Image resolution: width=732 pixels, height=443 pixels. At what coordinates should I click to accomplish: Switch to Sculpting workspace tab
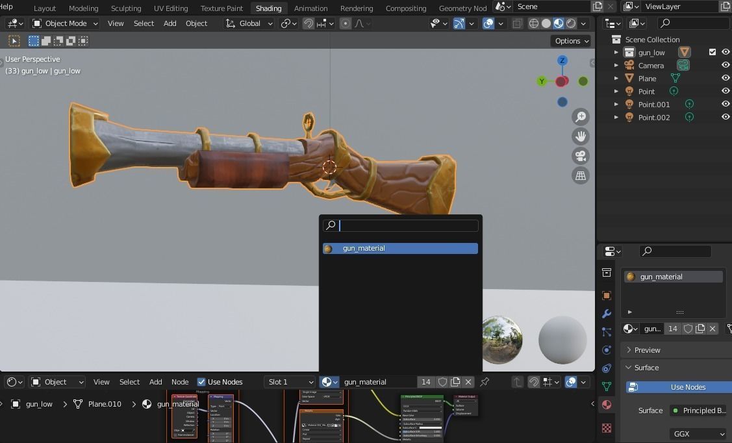tap(126, 8)
